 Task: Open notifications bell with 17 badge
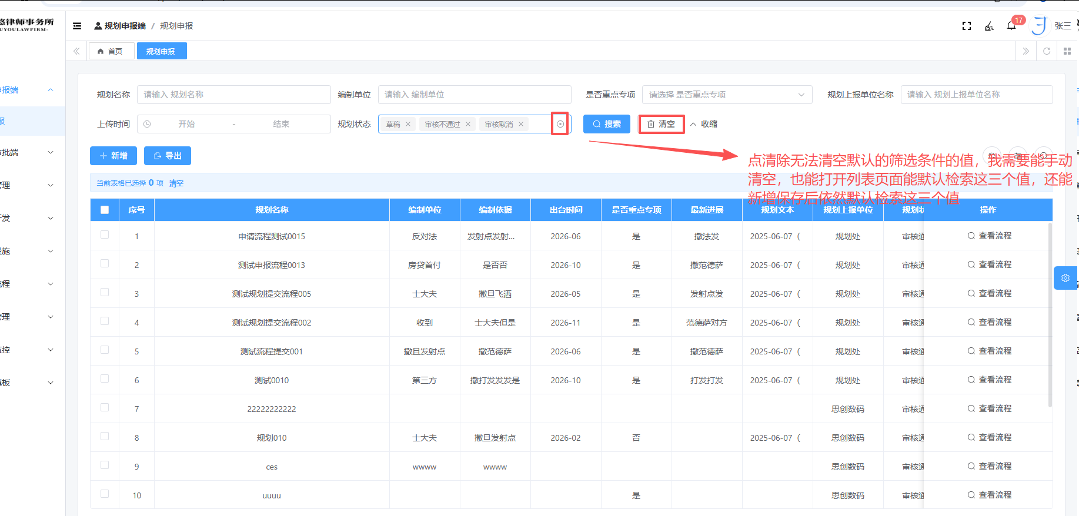coord(1011,26)
